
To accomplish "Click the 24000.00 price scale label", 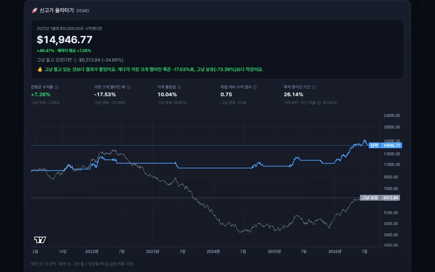I will coord(392,116).
